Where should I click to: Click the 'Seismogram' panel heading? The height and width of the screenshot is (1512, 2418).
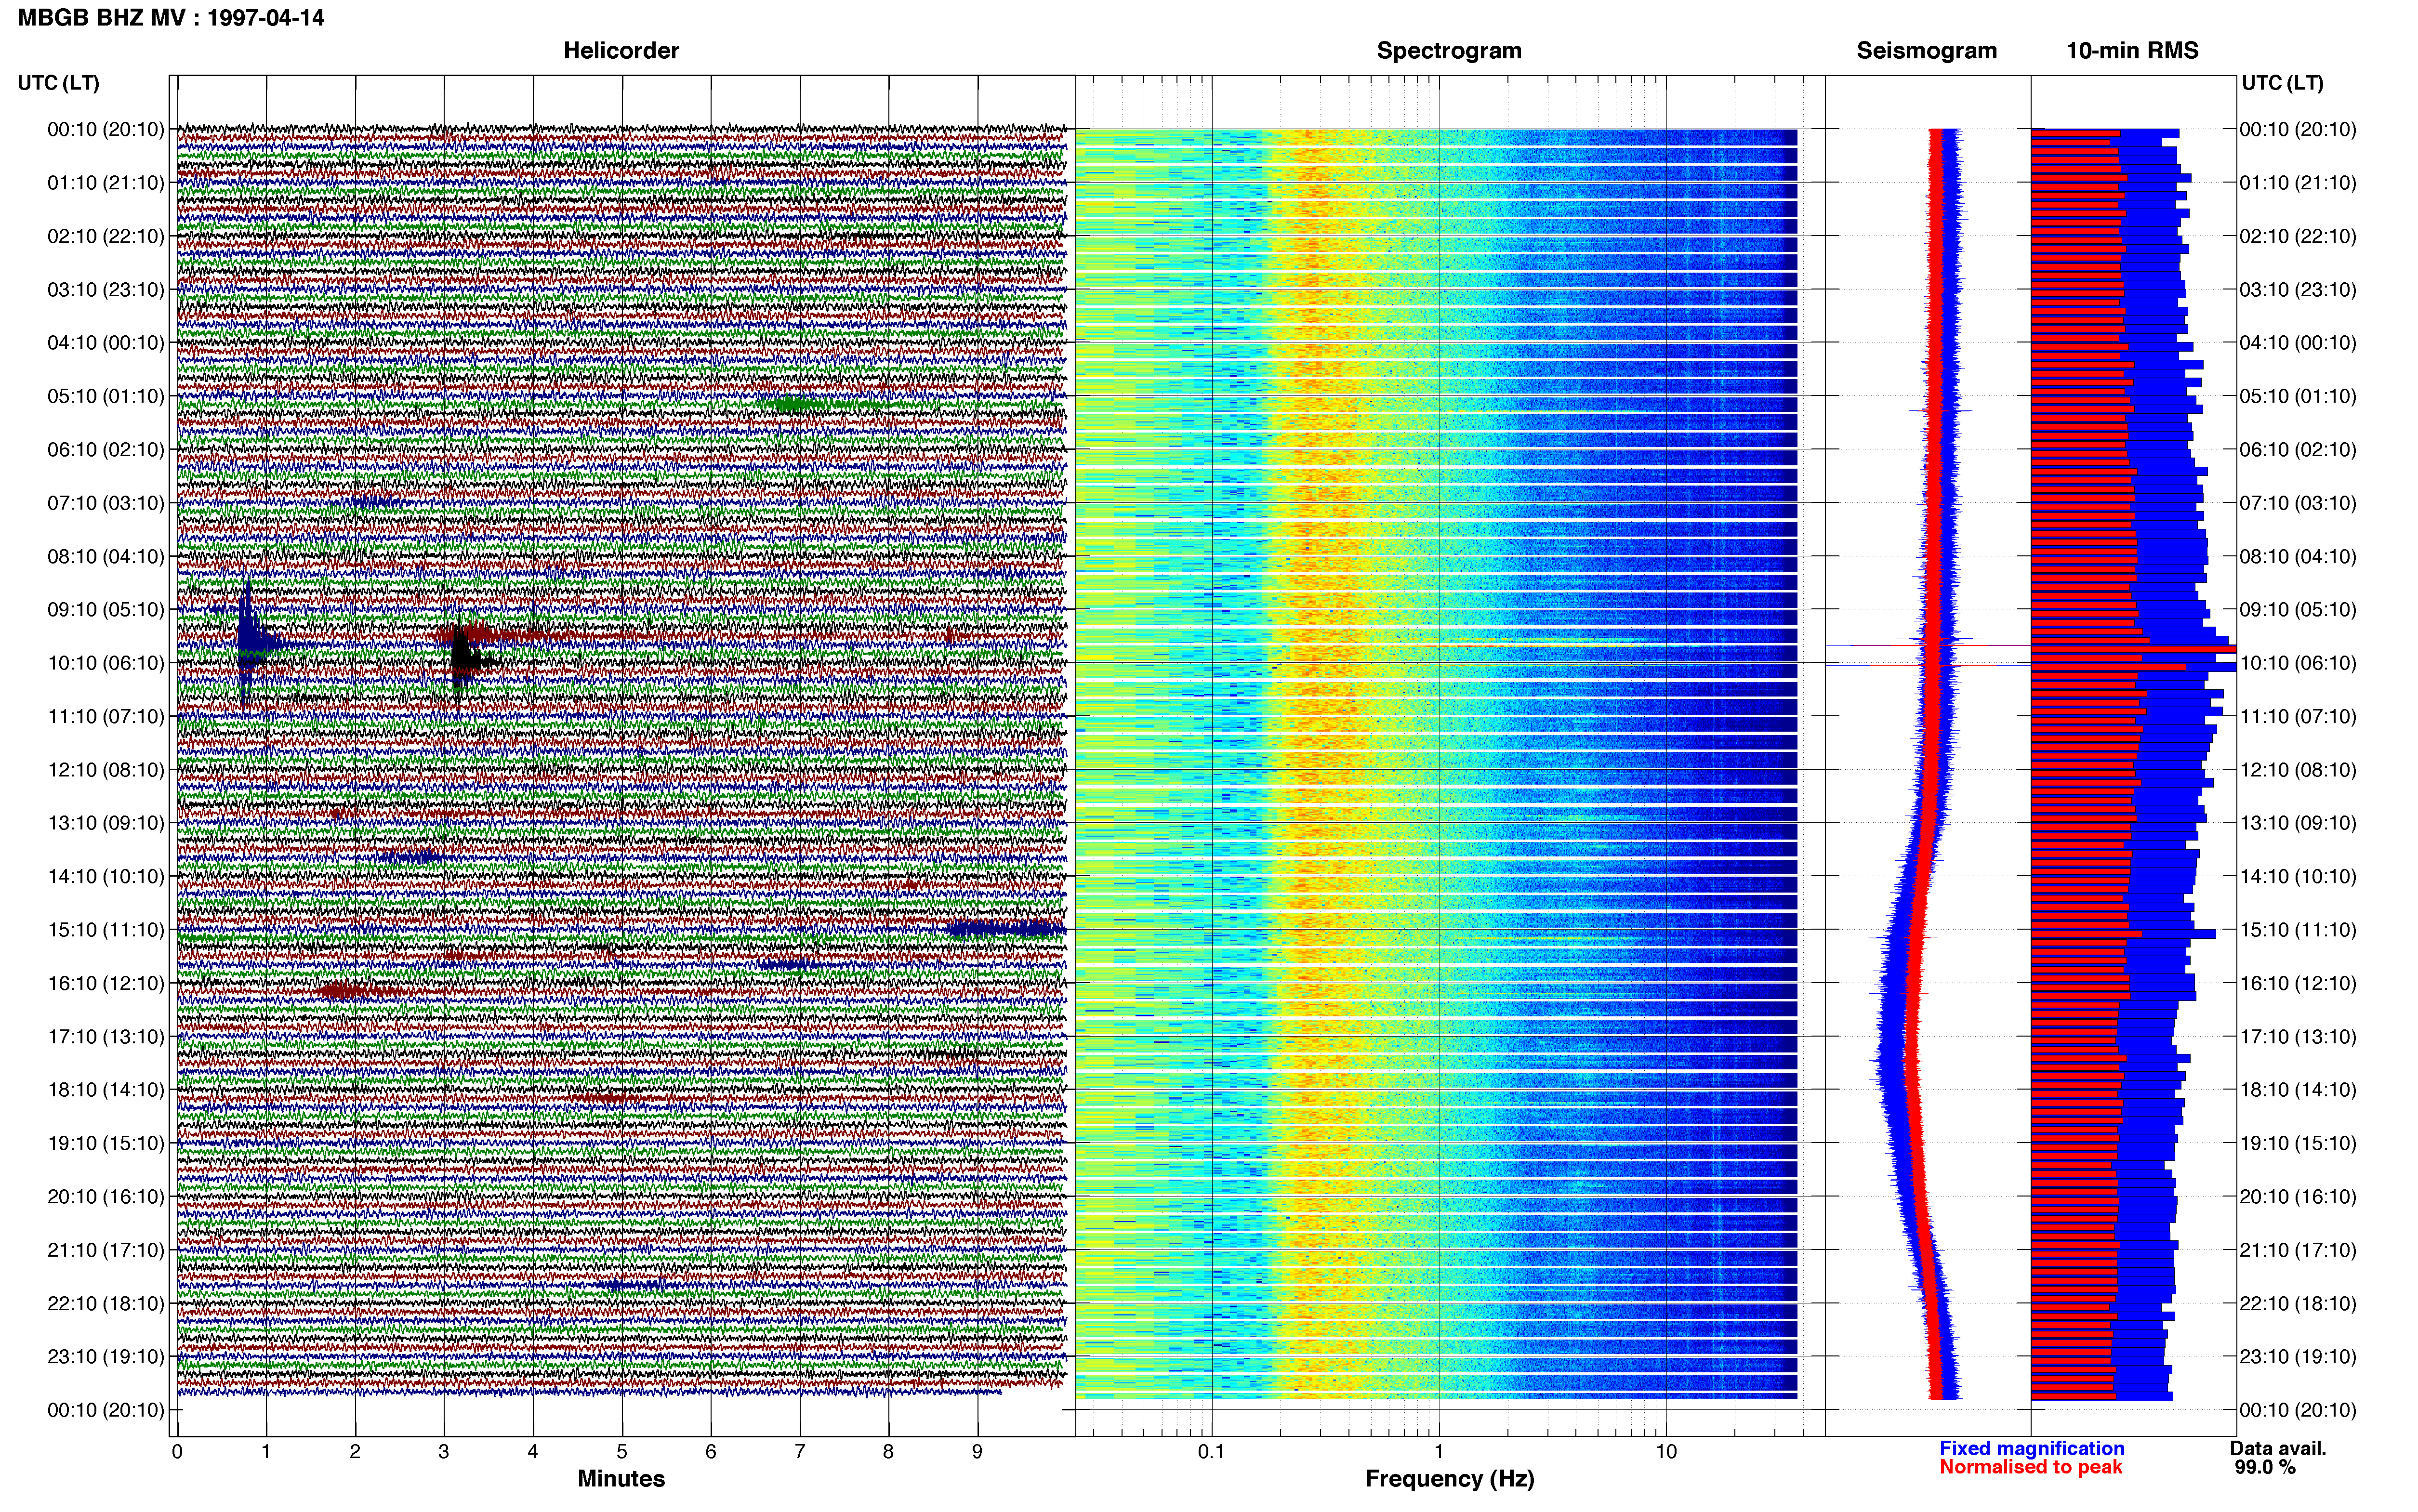point(1926,50)
